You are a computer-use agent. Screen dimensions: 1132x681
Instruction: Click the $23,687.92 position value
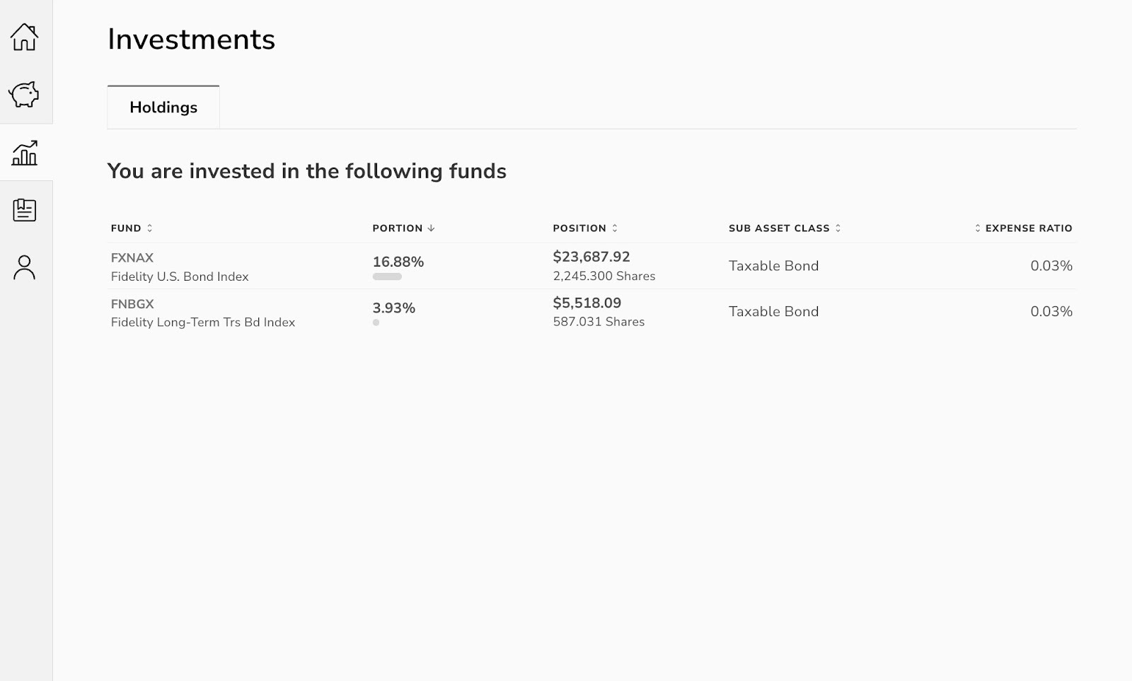tap(591, 257)
